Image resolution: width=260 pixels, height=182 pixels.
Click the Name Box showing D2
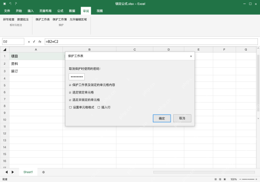tap(13, 41)
